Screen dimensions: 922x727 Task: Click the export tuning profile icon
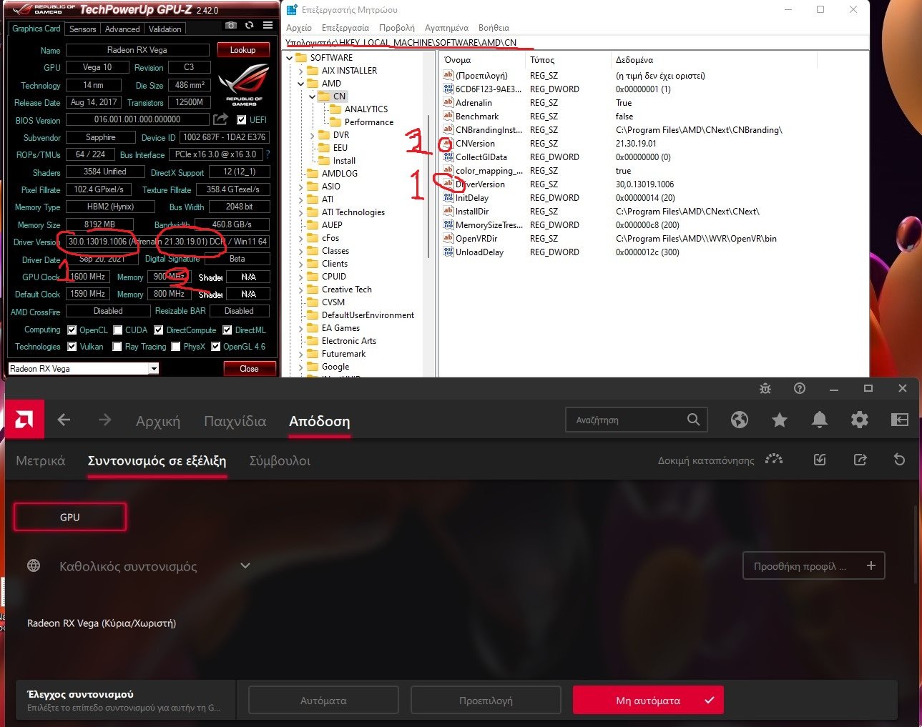860,460
